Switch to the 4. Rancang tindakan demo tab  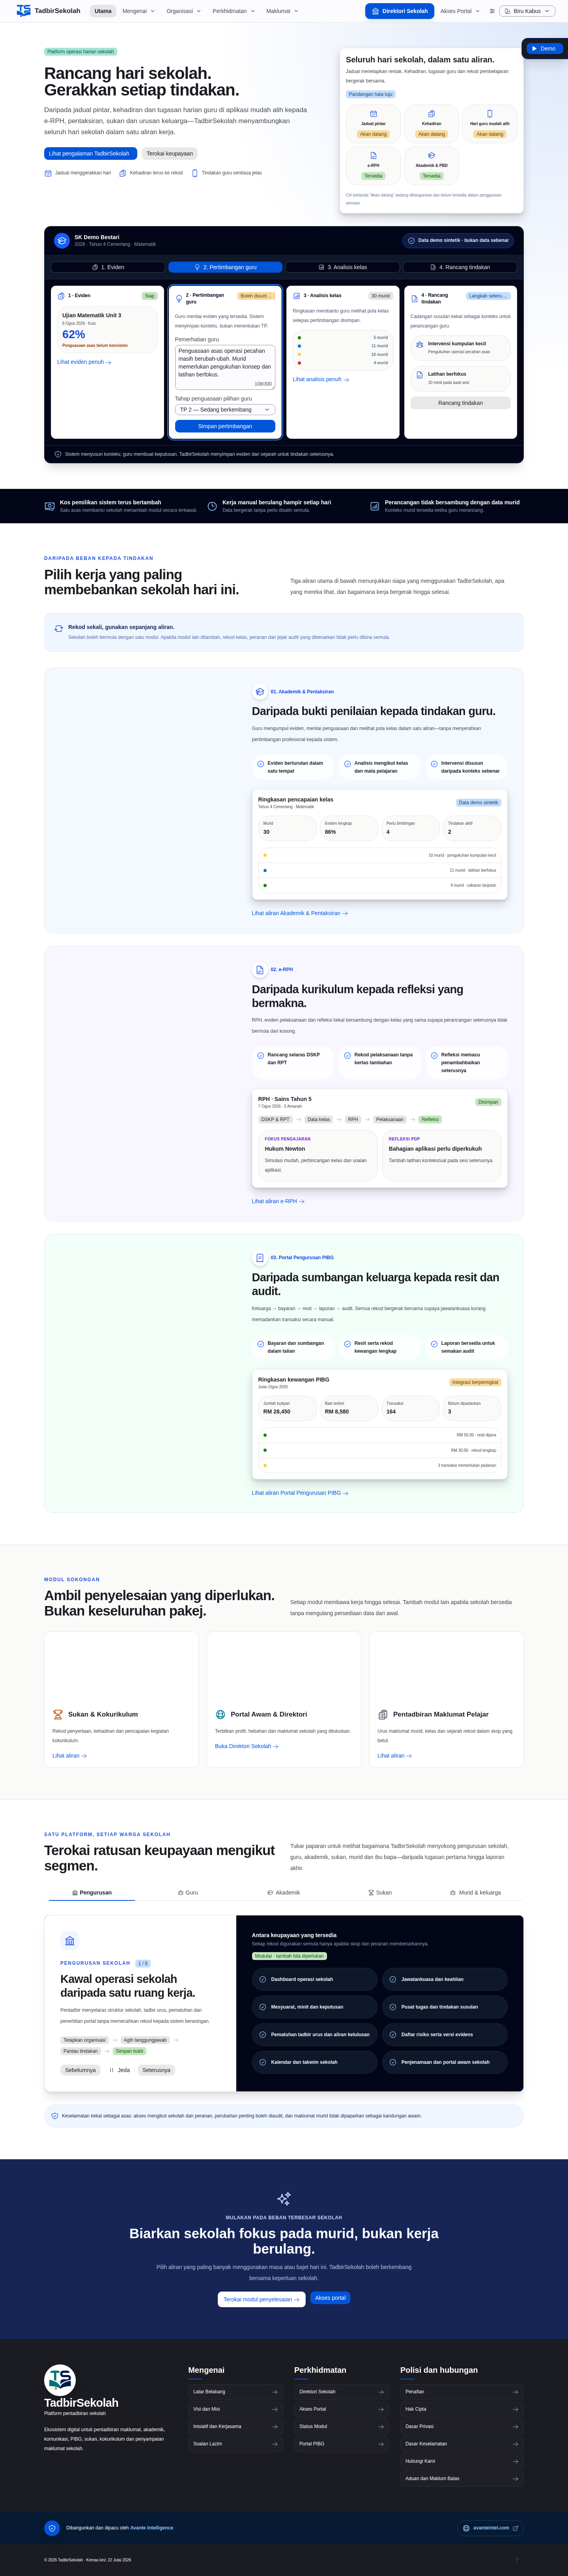click(x=460, y=267)
